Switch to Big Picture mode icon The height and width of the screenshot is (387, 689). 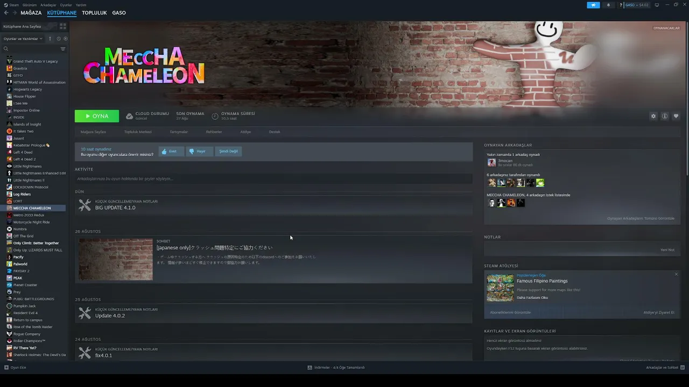click(657, 5)
